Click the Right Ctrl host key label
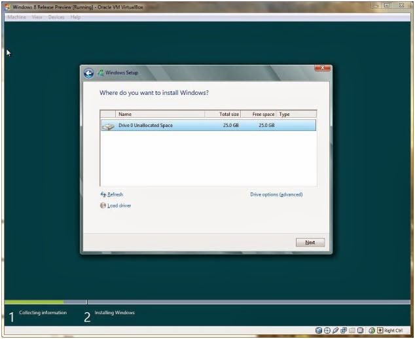The image size is (415, 339). pyautogui.click(x=393, y=330)
